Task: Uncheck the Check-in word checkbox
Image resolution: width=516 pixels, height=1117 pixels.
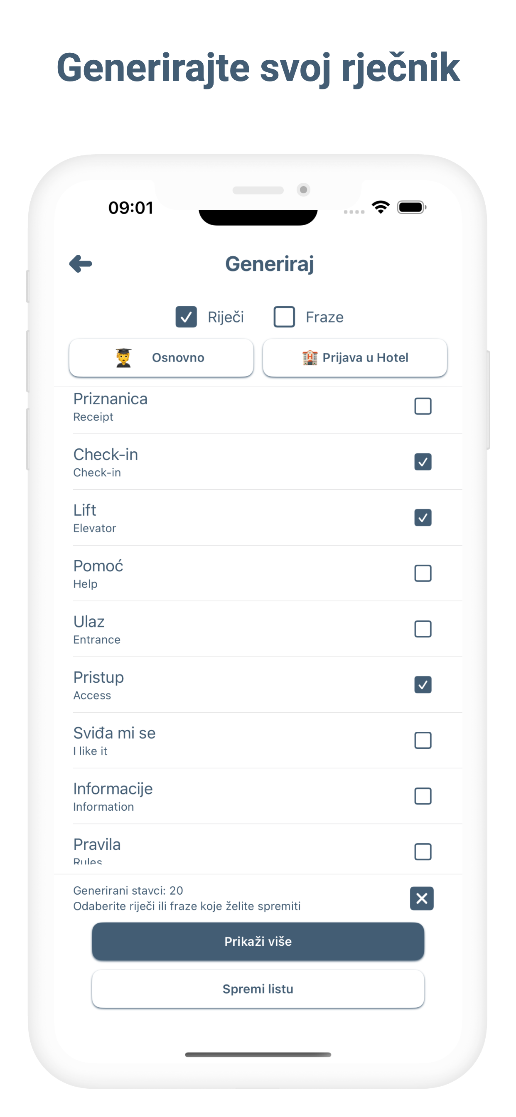Action: point(423,462)
